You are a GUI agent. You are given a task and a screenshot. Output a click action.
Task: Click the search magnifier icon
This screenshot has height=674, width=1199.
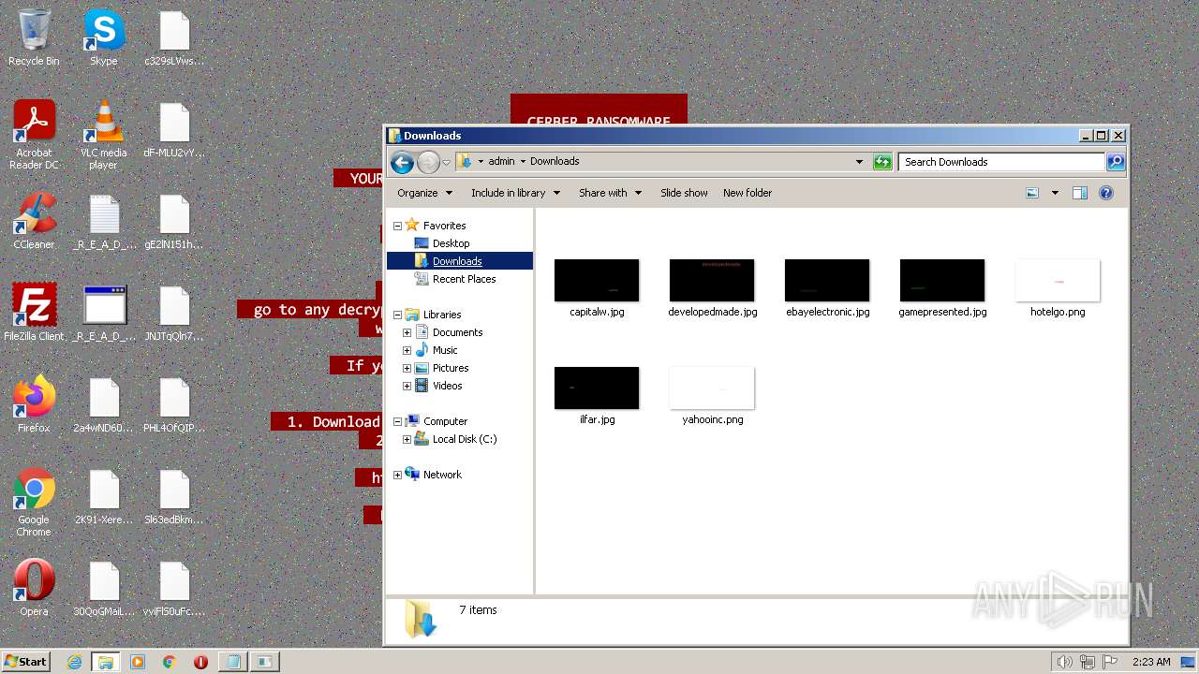[x=1115, y=162]
